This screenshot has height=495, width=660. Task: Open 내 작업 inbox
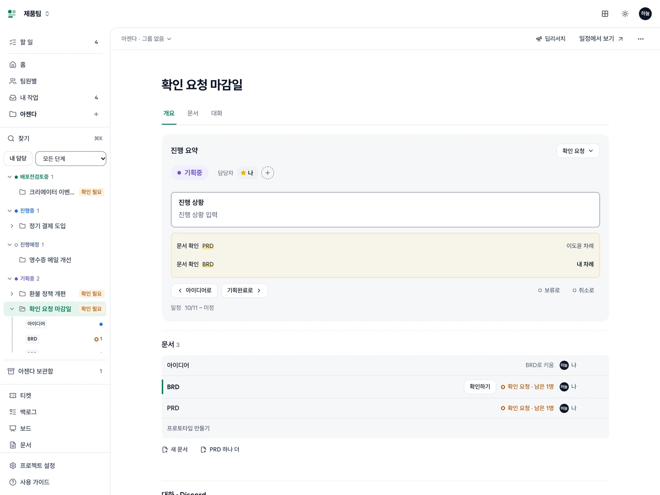pyautogui.click(x=55, y=98)
